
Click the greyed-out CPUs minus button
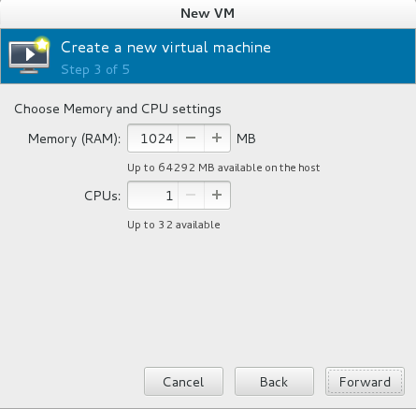pos(191,195)
